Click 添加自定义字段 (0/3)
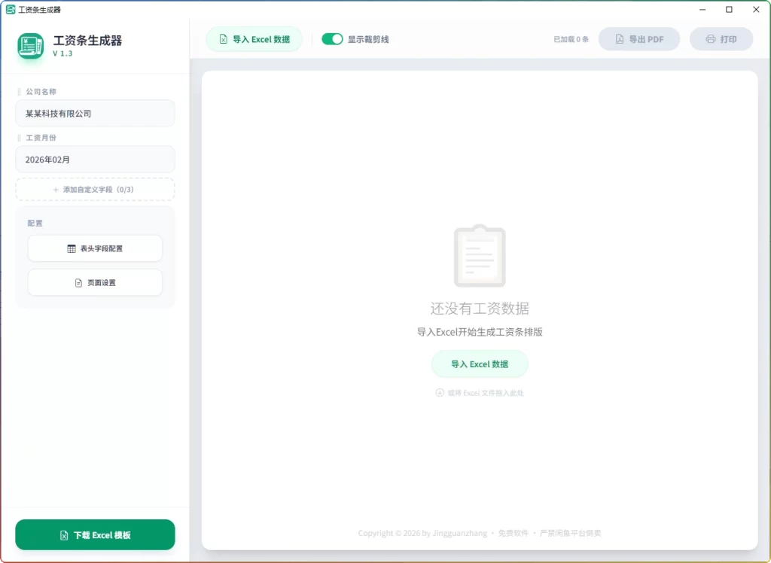 point(95,190)
